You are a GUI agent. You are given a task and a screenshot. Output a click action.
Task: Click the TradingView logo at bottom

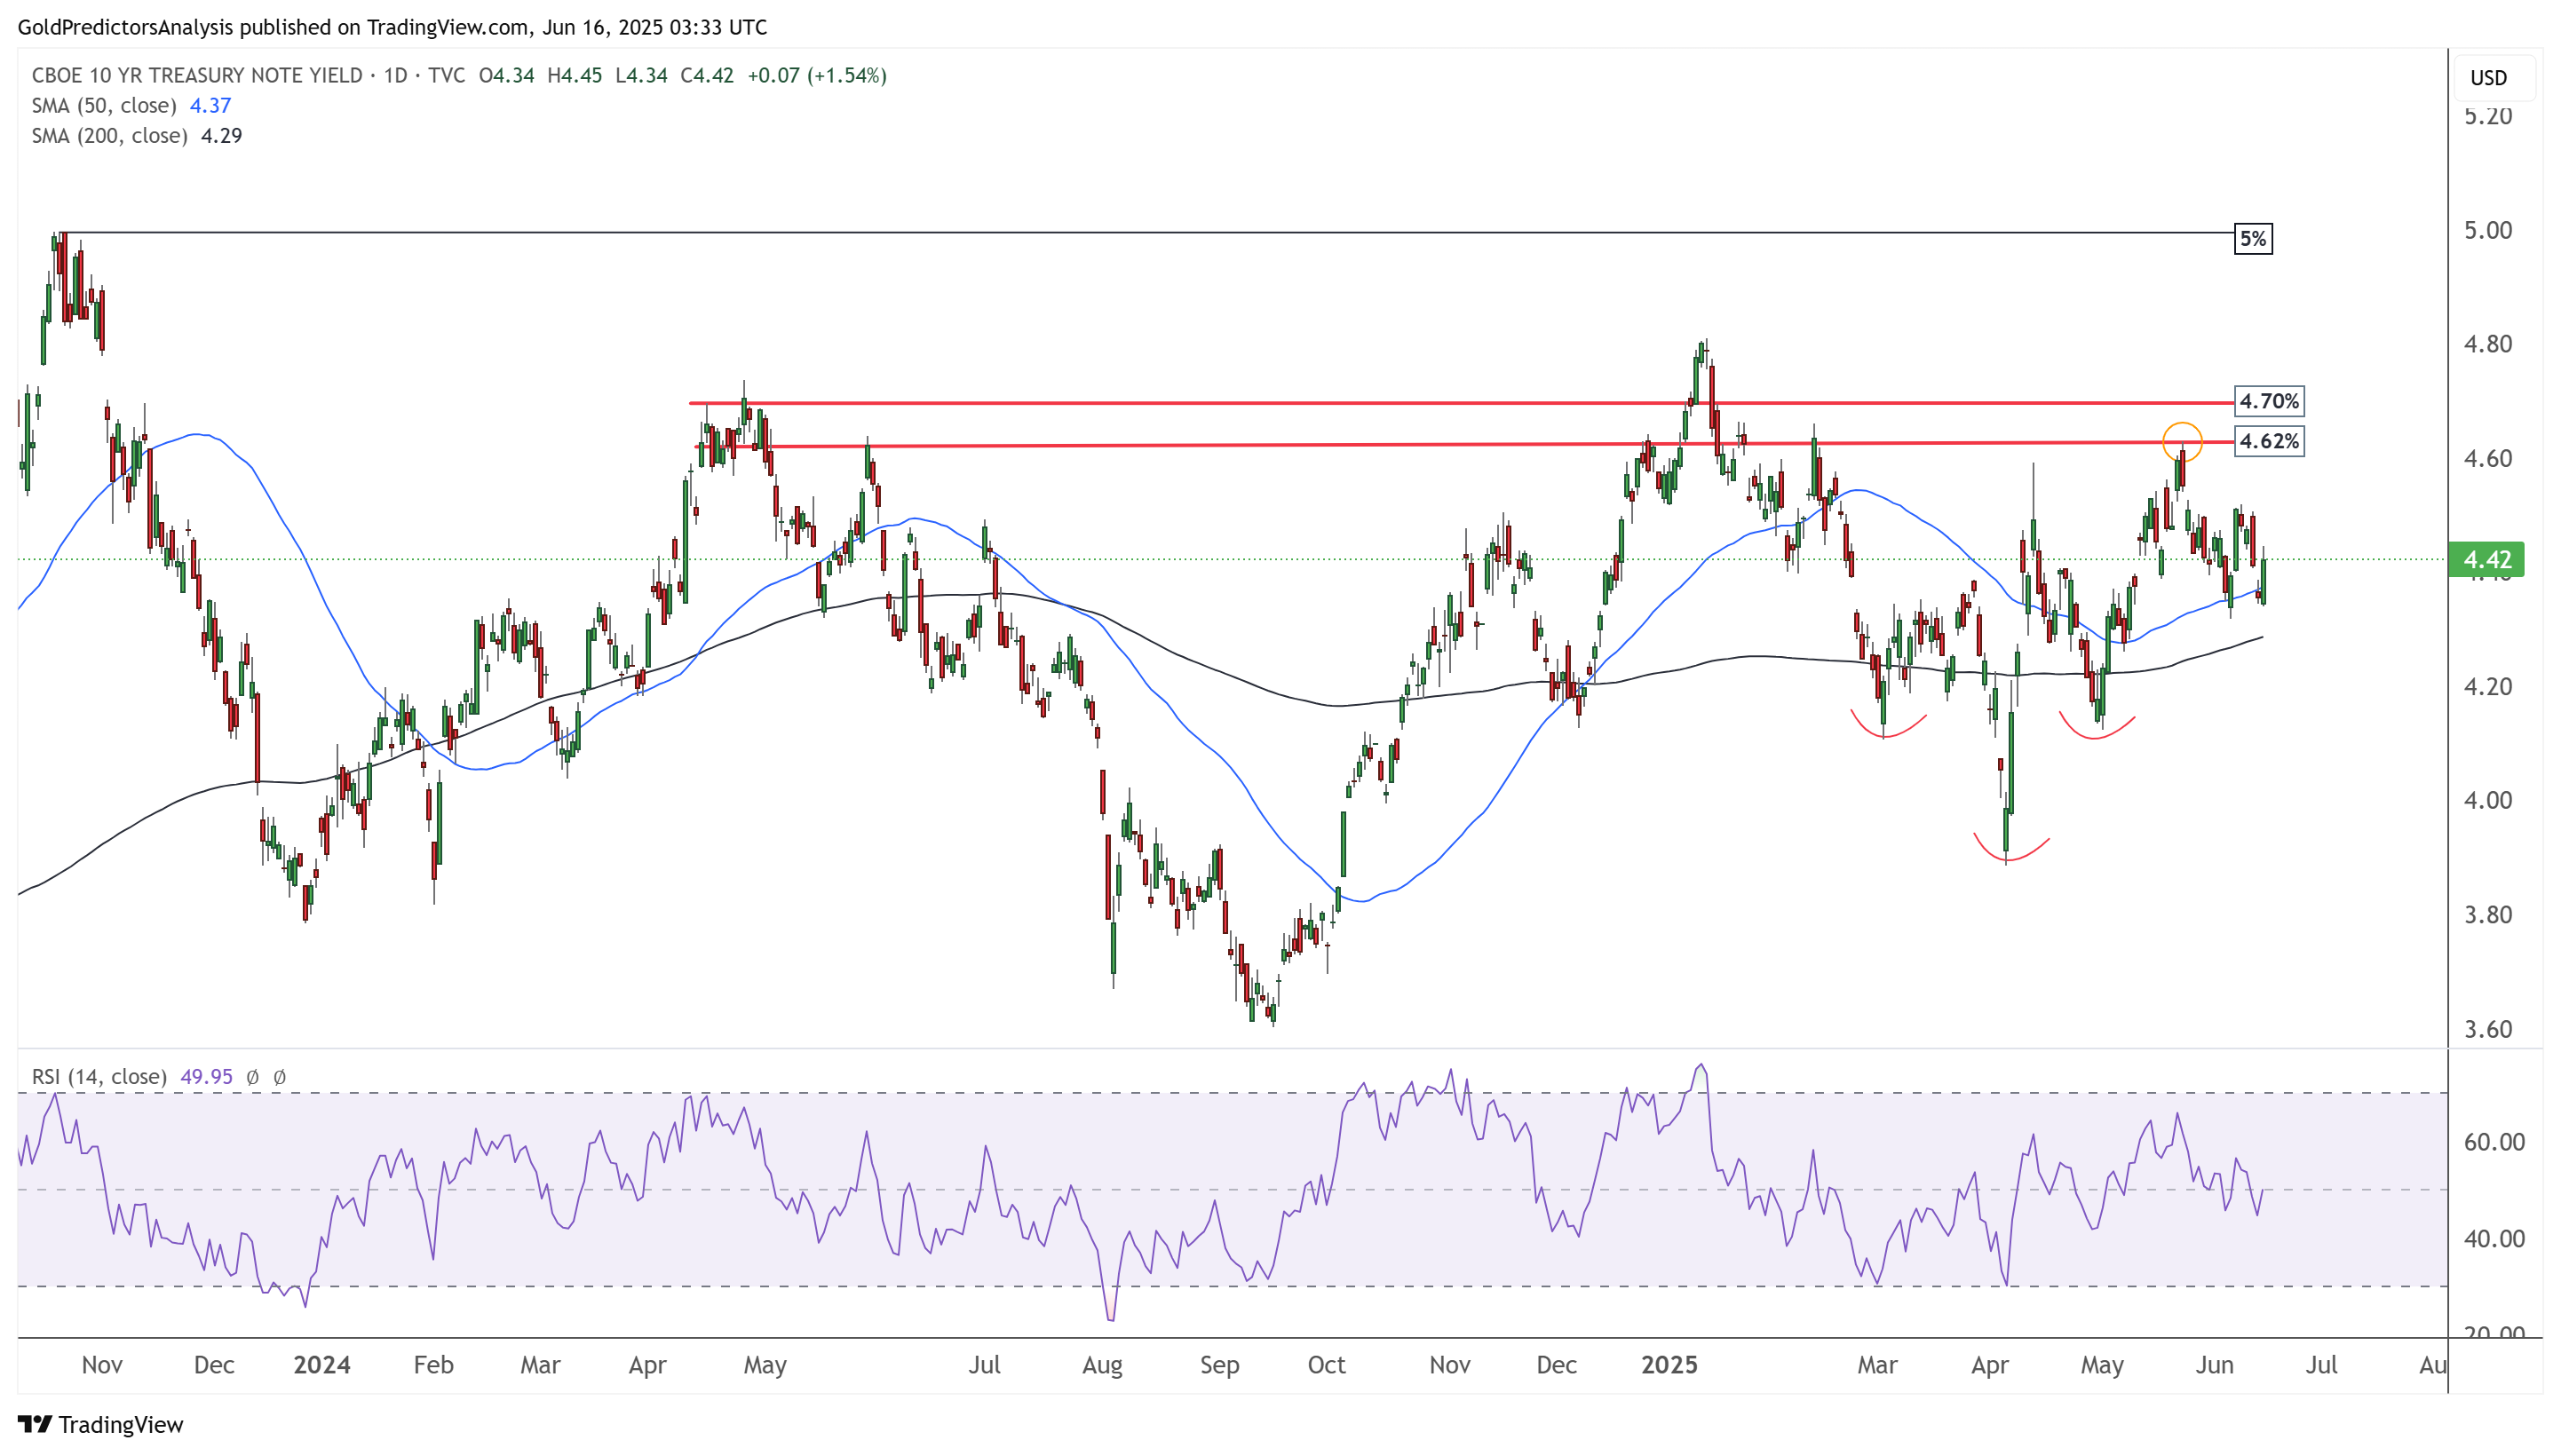click(101, 1424)
